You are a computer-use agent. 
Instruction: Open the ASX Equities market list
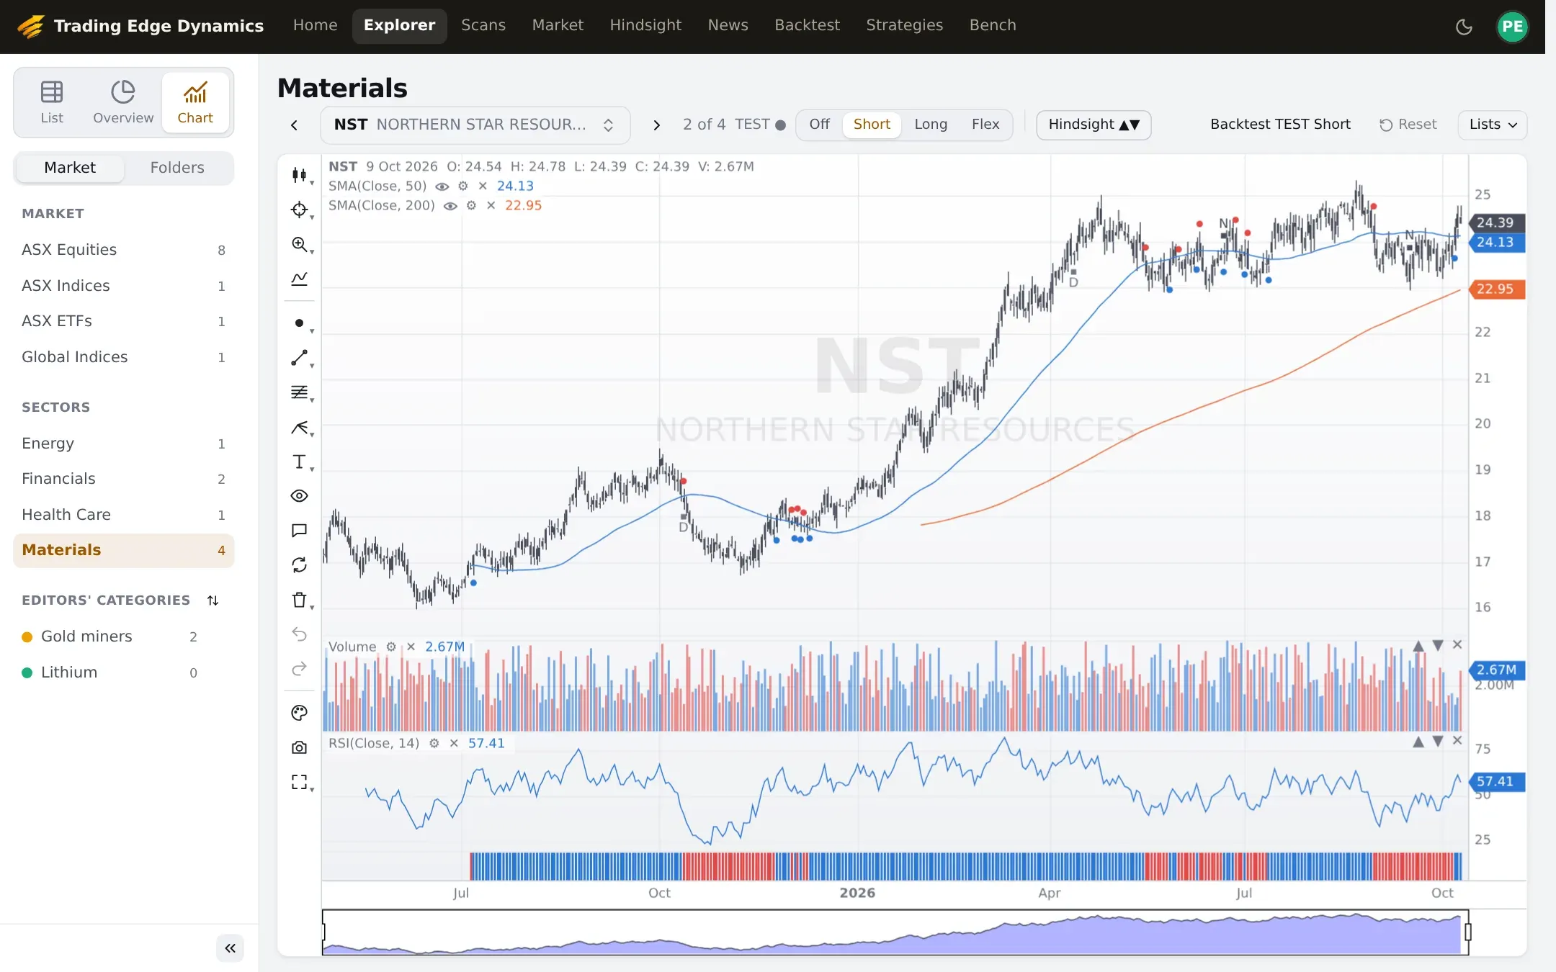[x=123, y=250]
